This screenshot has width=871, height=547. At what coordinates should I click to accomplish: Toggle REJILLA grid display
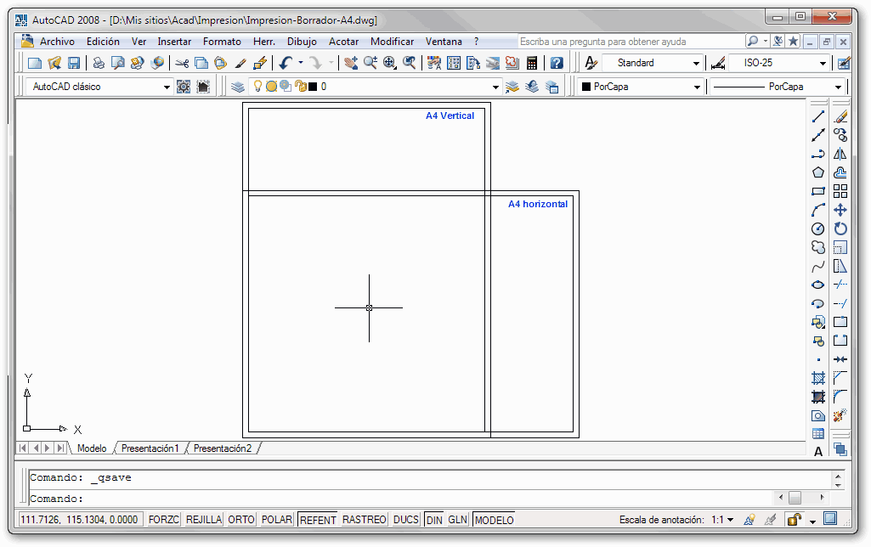(204, 520)
